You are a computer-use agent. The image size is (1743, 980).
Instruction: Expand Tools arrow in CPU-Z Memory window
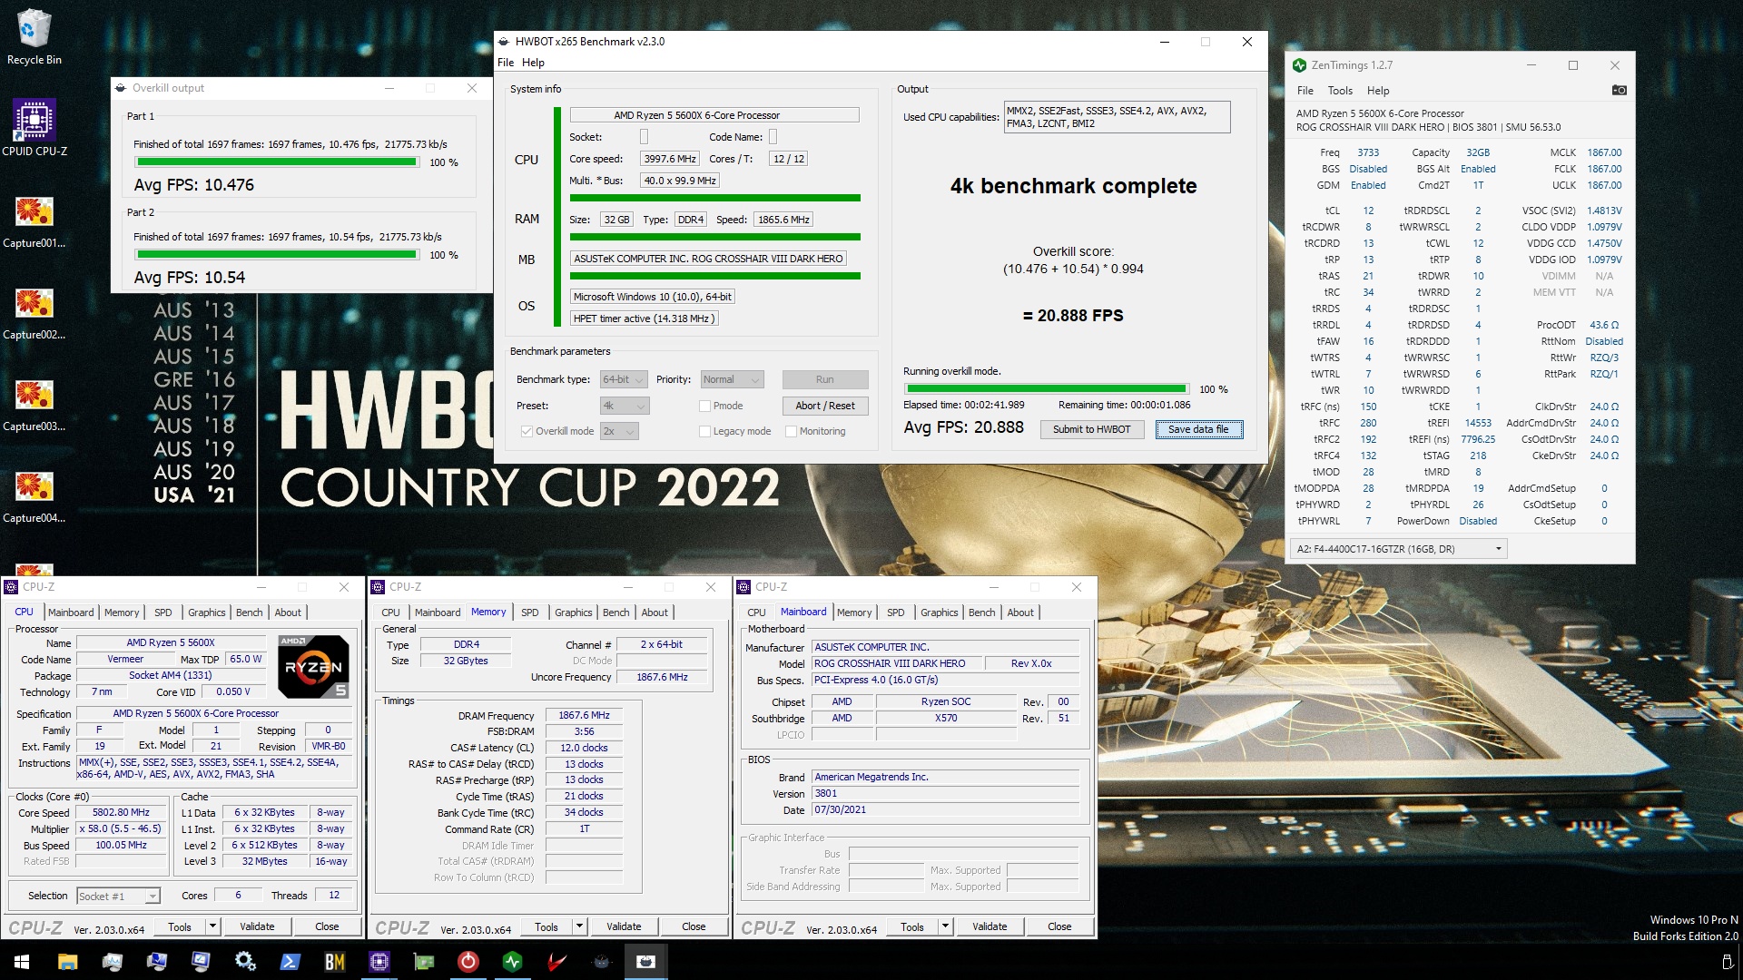click(579, 926)
